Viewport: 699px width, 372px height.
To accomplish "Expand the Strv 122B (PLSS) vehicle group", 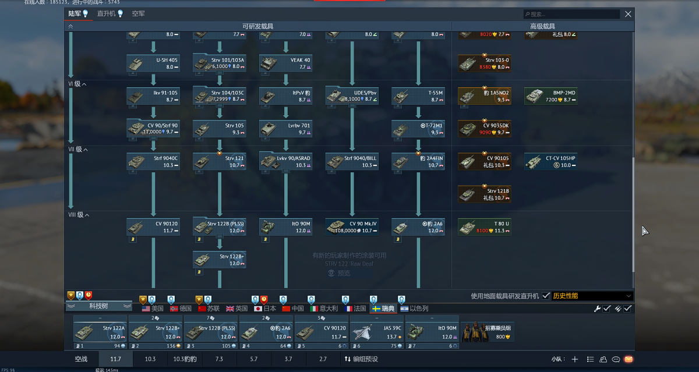I will click(220, 237).
